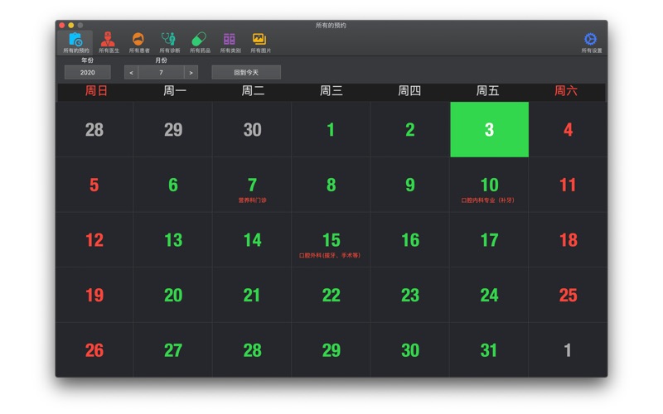Select gray August 1 in last row
The width and height of the screenshot is (663, 414).
[568, 350]
